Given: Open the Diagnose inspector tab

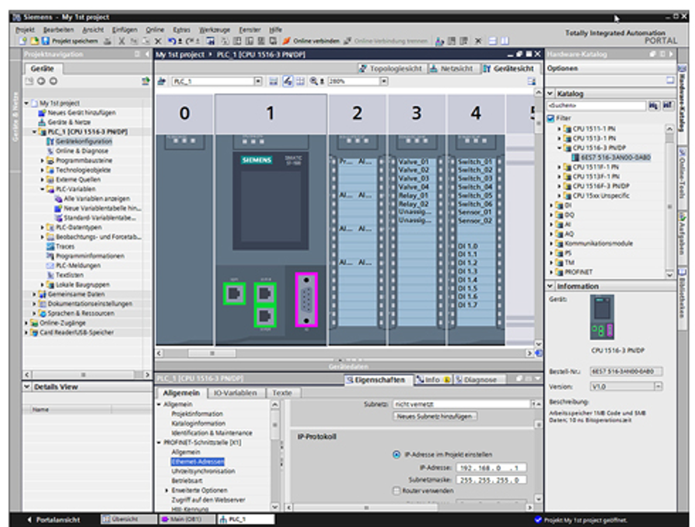Looking at the screenshot, I should [x=480, y=380].
